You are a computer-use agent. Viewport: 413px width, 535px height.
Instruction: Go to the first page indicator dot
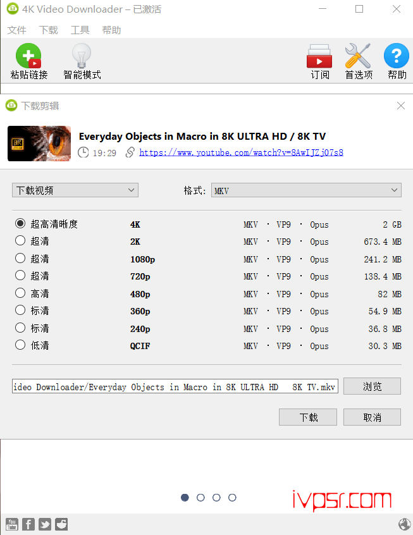(185, 498)
